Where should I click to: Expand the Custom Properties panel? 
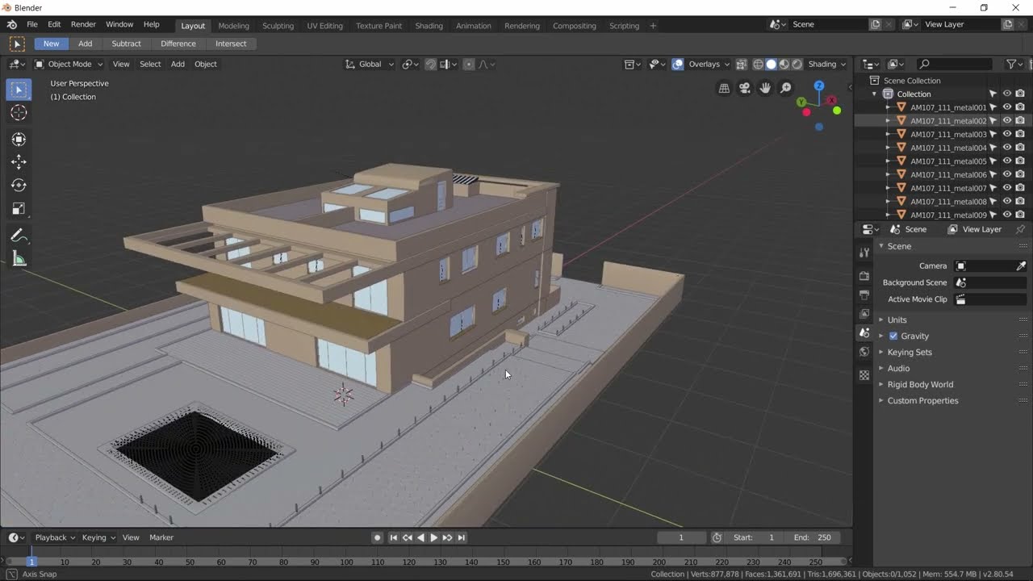coord(922,400)
